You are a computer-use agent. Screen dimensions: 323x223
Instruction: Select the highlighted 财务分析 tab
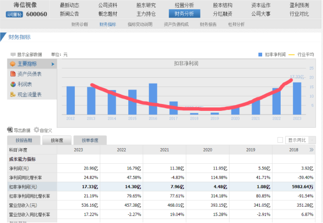[184, 13]
